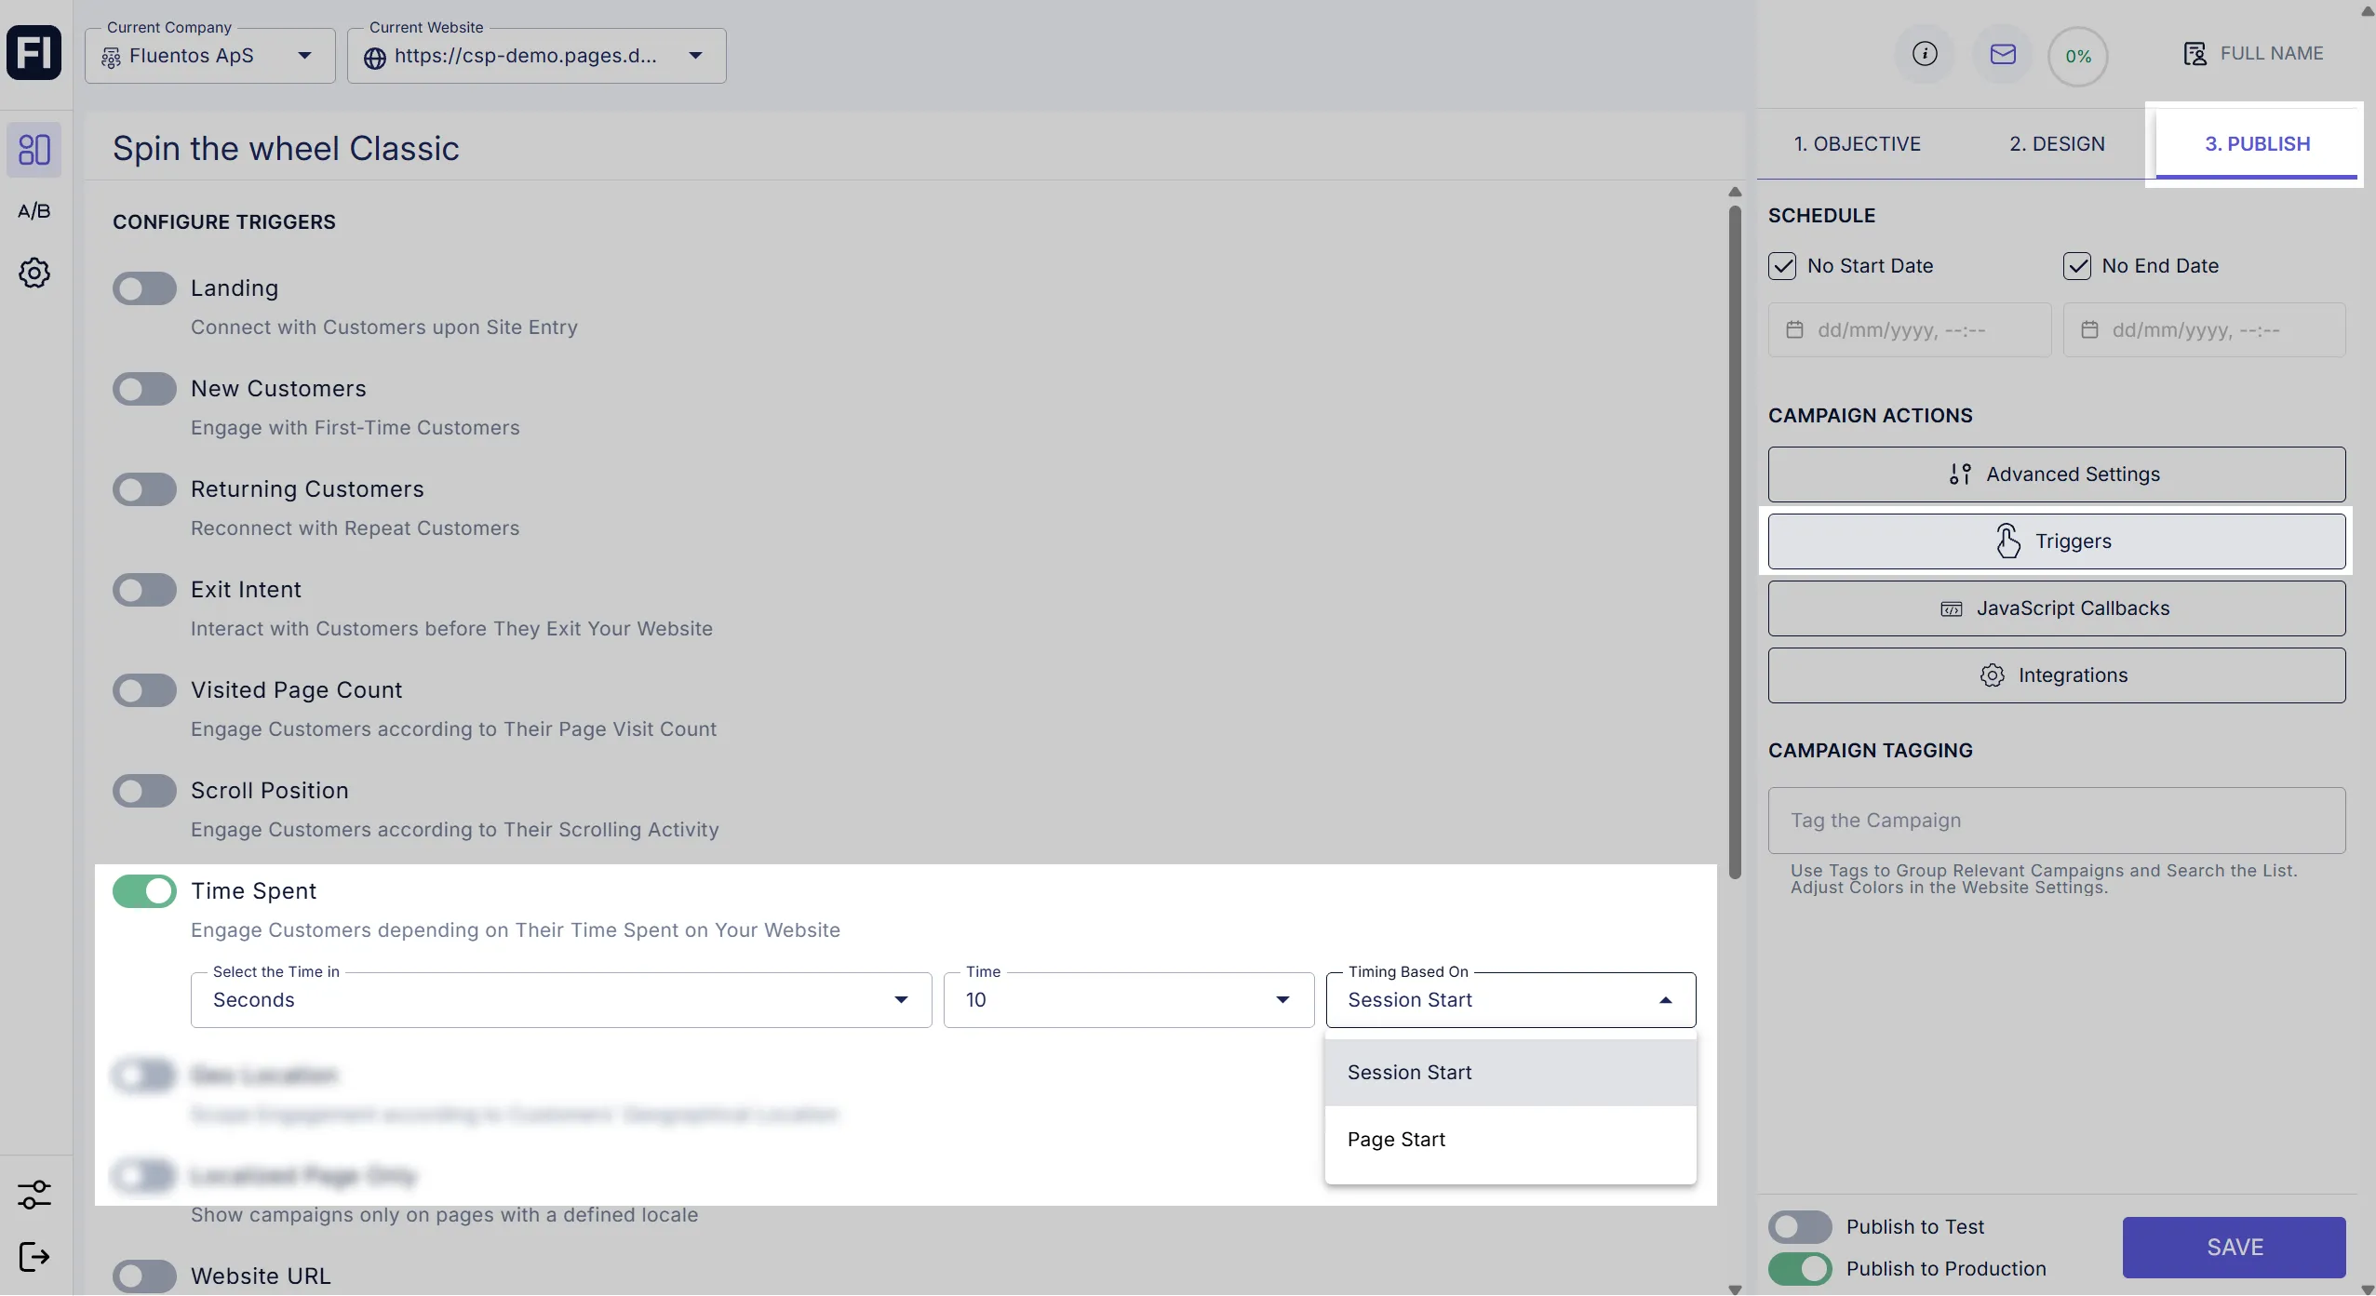Screen dimensions: 2376x1296
Task: Switch to the 2. DESIGN tab
Action: click(2057, 144)
